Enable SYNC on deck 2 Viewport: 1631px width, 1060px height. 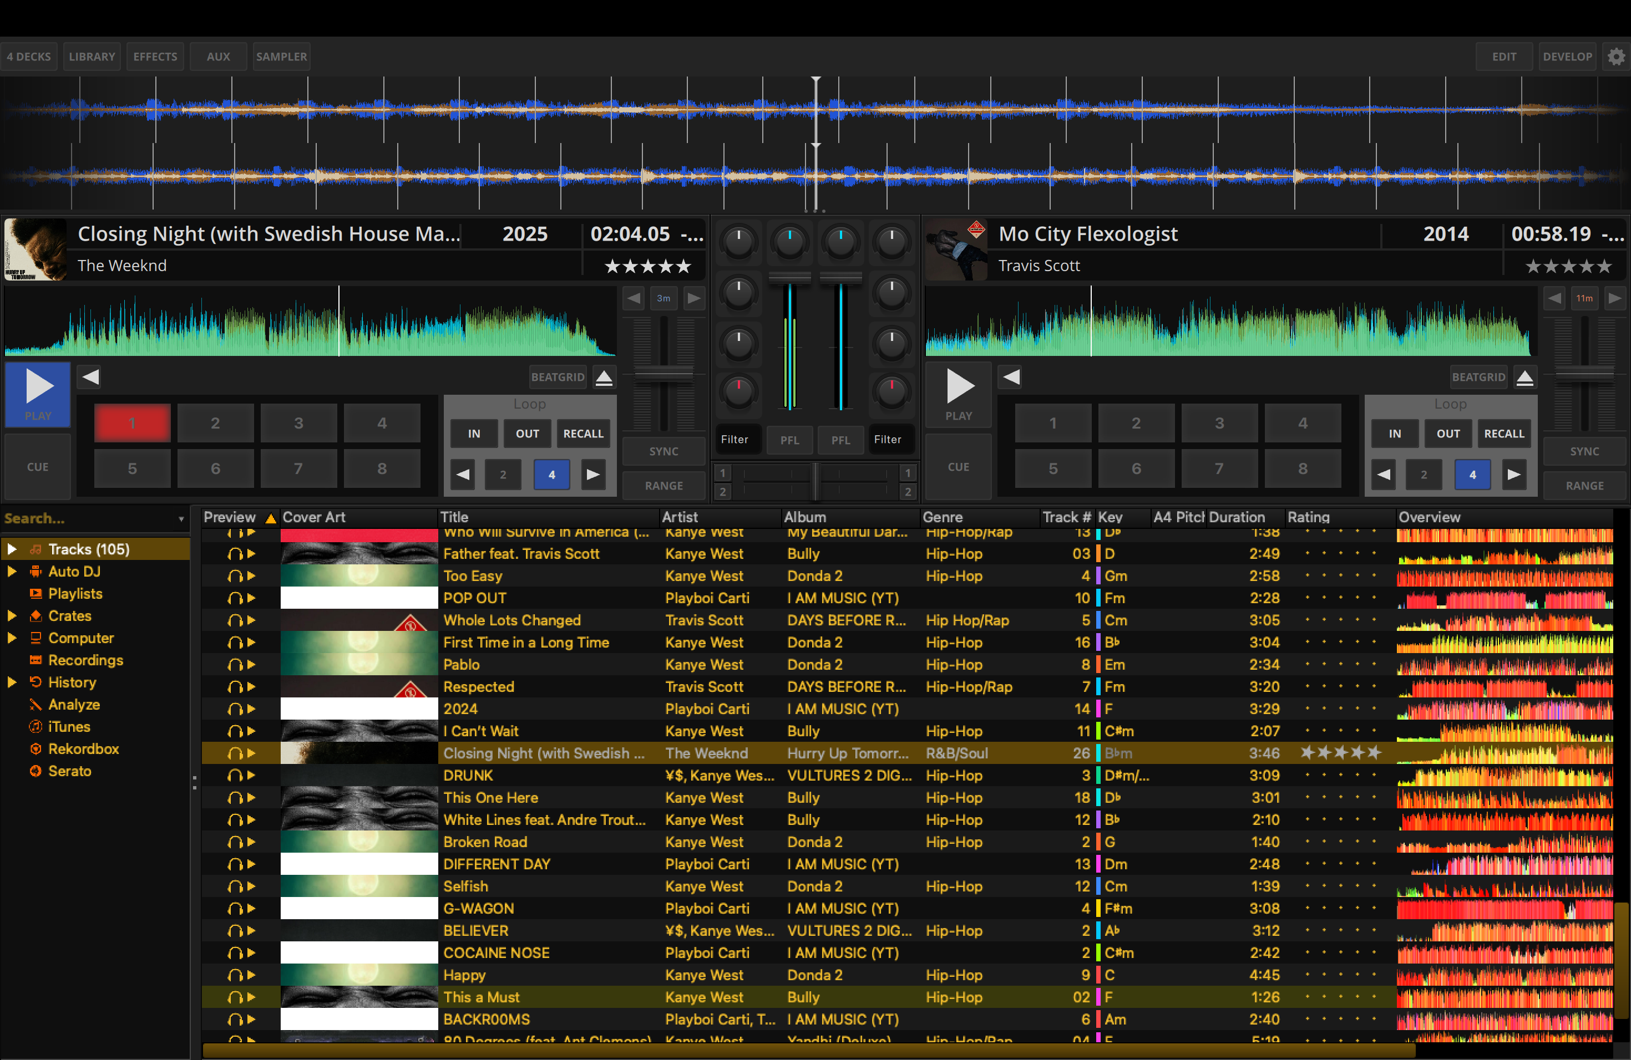coord(1584,451)
